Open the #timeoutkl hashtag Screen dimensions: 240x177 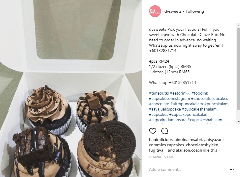pyautogui.click(x=159, y=93)
